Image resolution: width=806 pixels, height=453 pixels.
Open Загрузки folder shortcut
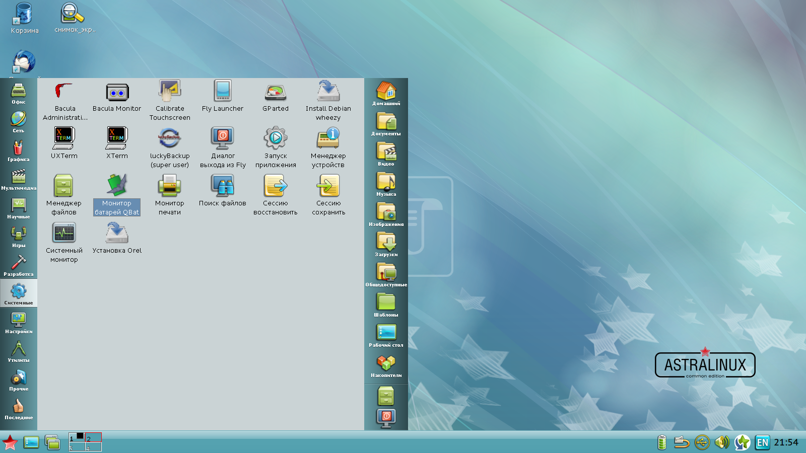click(386, 244)
